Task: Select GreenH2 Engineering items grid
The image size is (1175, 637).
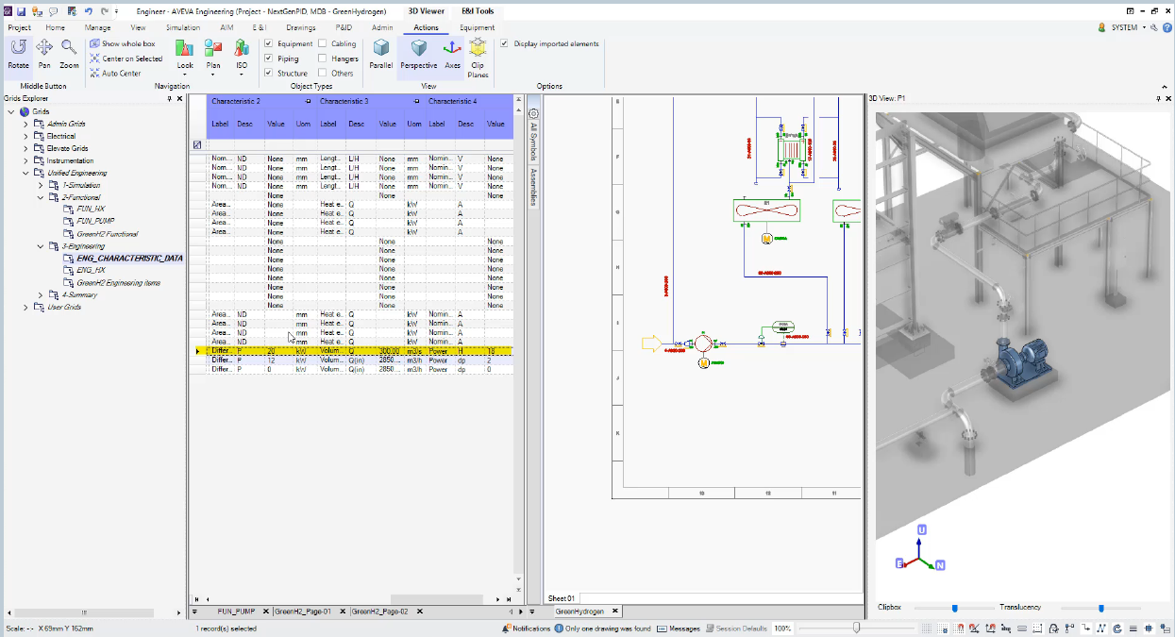Action: click(118, 282)
